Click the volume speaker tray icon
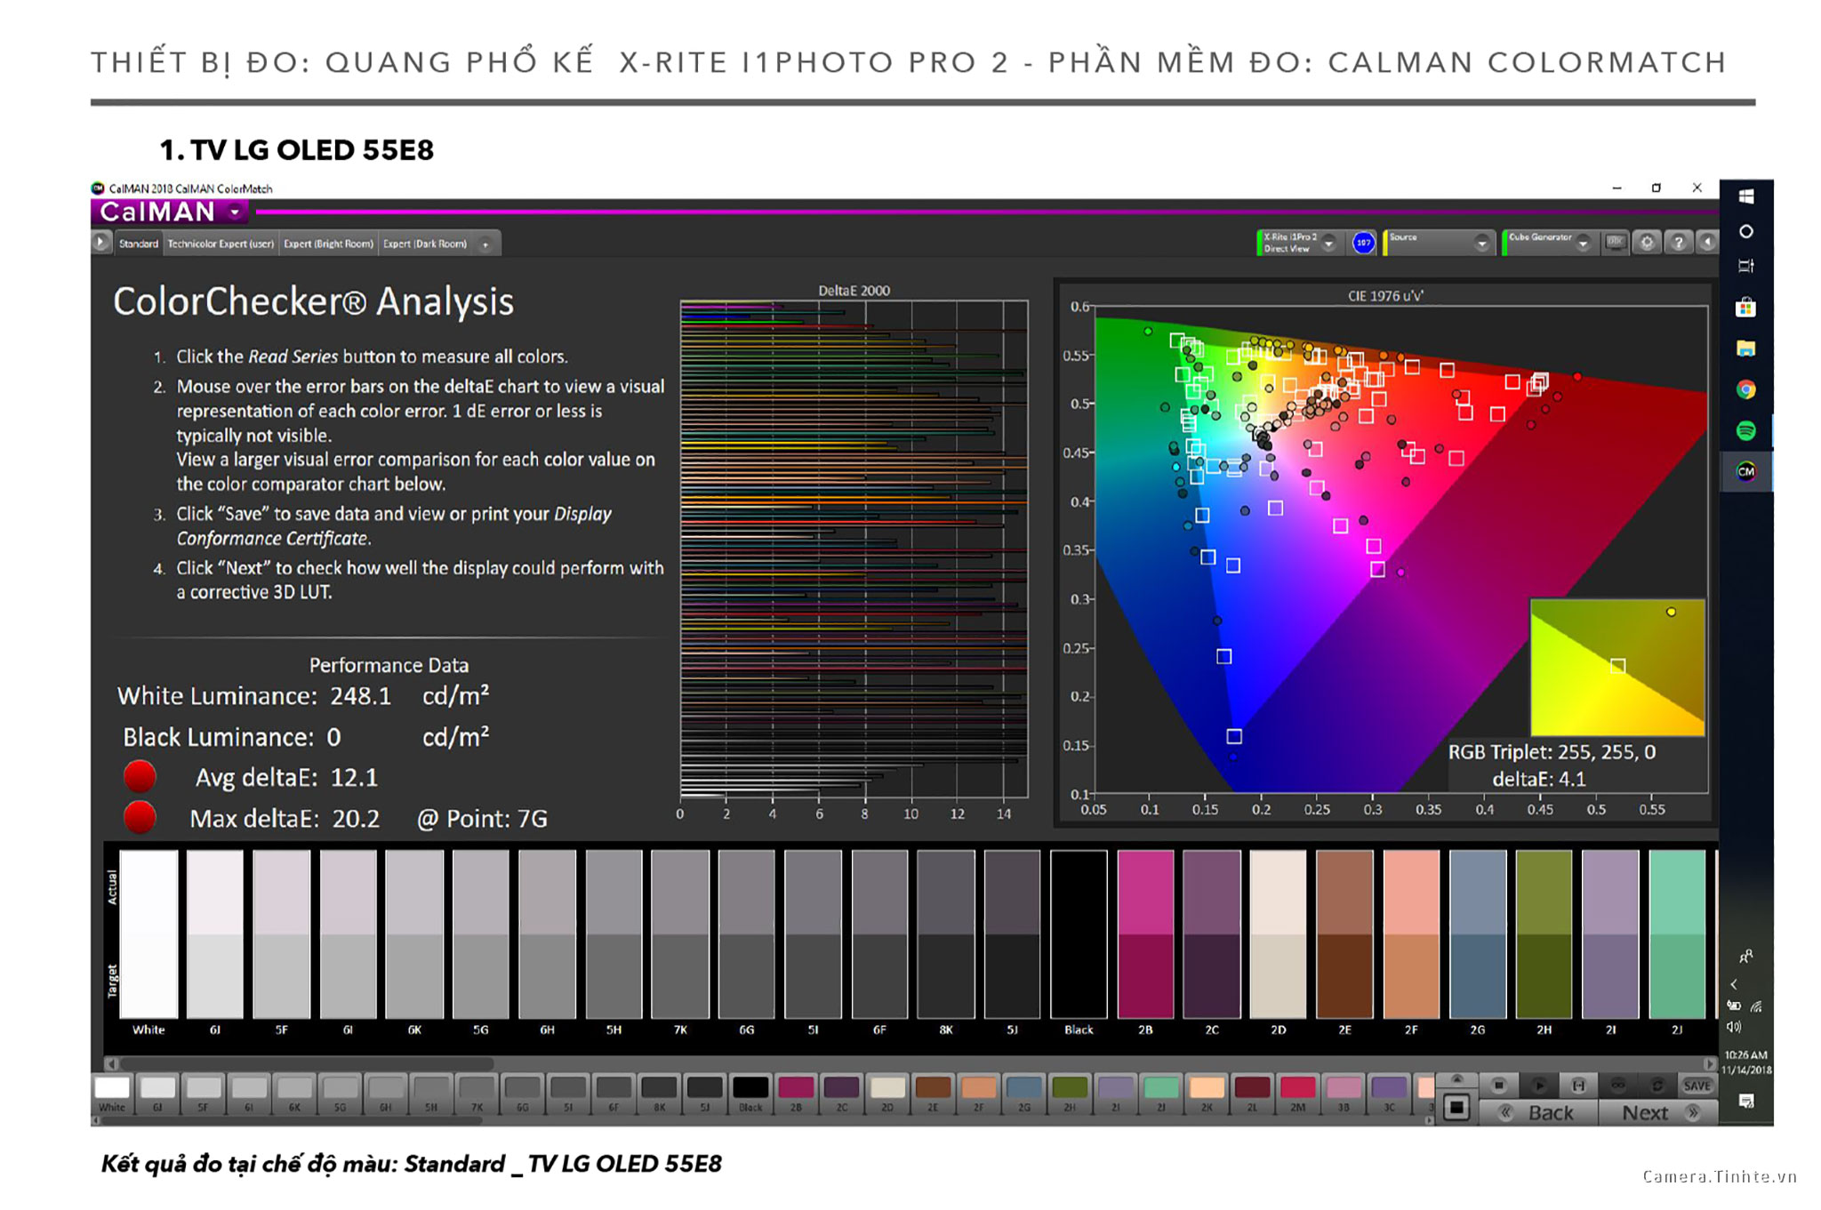 tap(1734, 1027)
